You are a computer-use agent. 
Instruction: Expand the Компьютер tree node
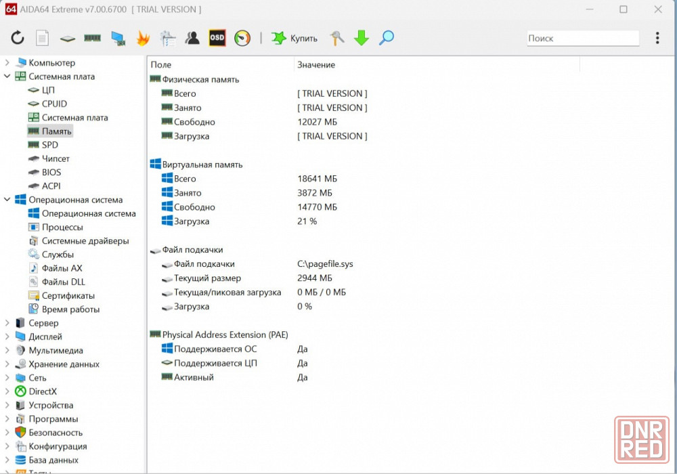[7, 63]
